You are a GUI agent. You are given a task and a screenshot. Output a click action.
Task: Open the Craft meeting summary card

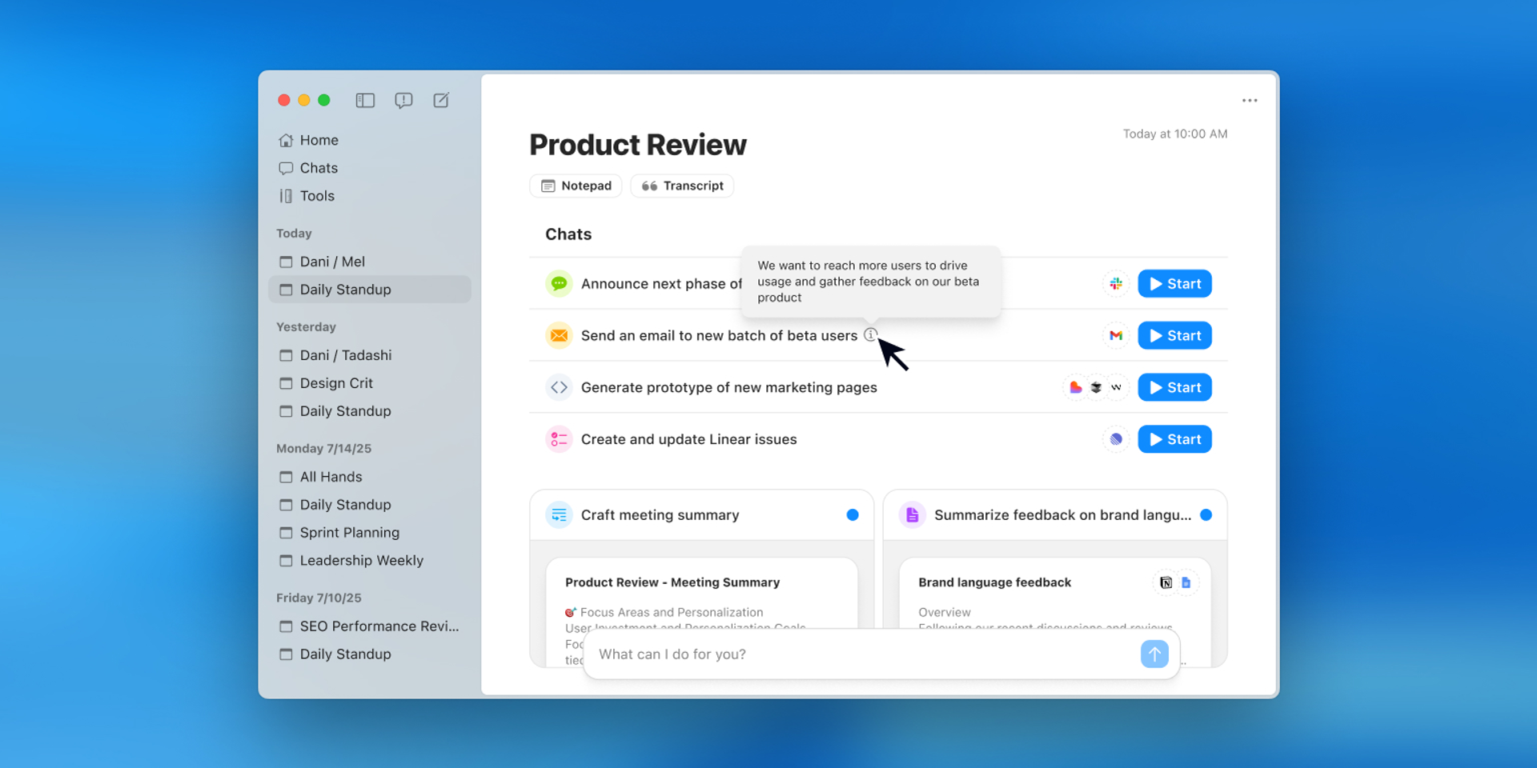coord(660,515)
